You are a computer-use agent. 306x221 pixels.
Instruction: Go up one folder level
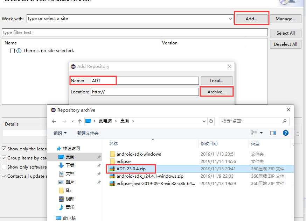[x=79, y=121]
